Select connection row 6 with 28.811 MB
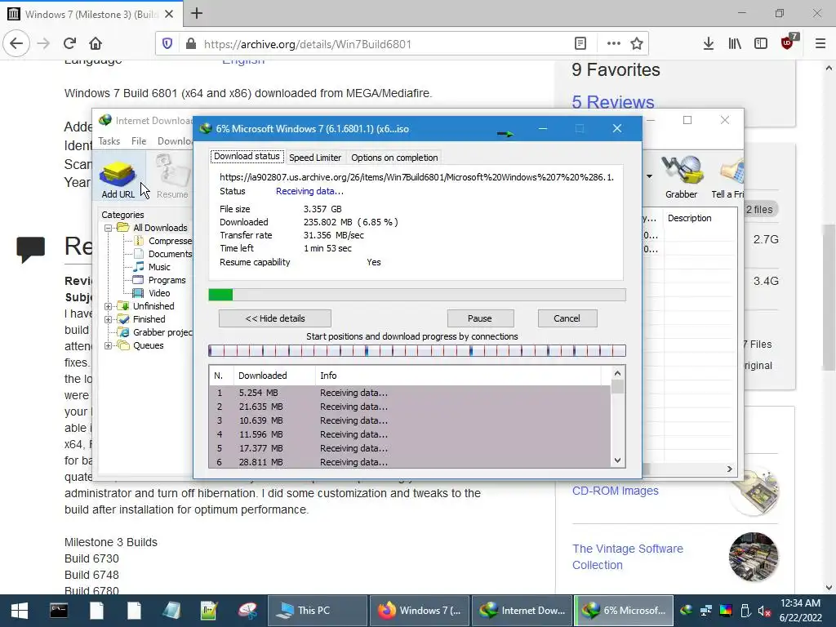 point(410,462)
